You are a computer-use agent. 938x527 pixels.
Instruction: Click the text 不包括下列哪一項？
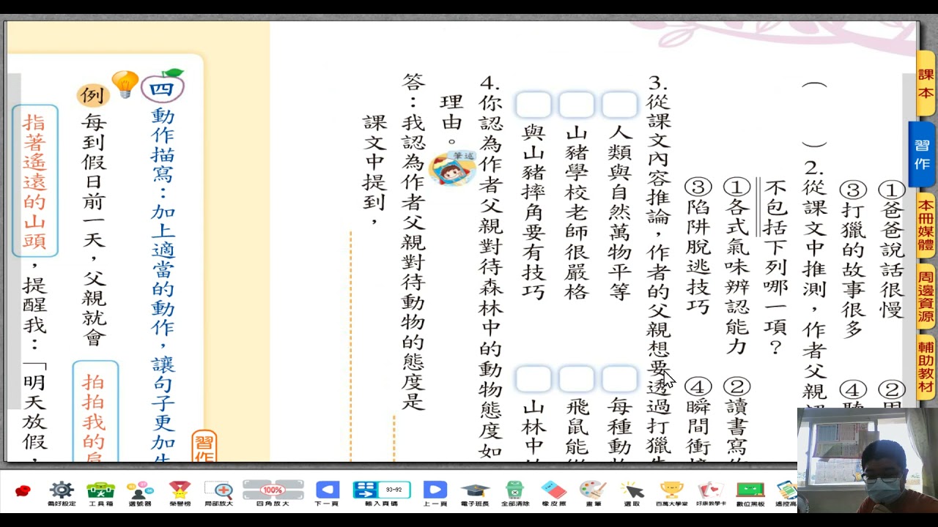coord(775,268)
